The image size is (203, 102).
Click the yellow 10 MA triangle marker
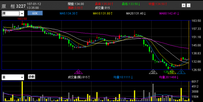172,72
